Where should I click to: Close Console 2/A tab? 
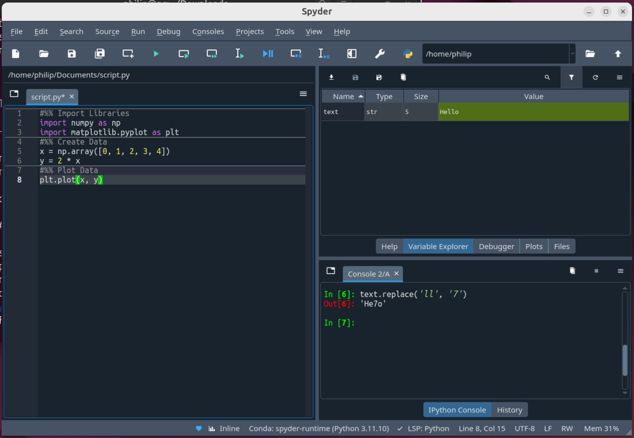coord(396,273)
